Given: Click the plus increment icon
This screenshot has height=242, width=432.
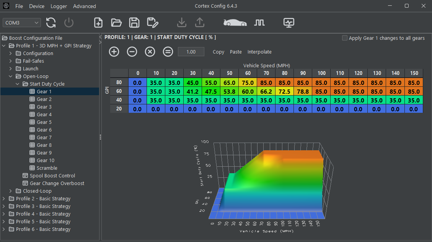Looking at the screenshot, I should pos(114,52).
